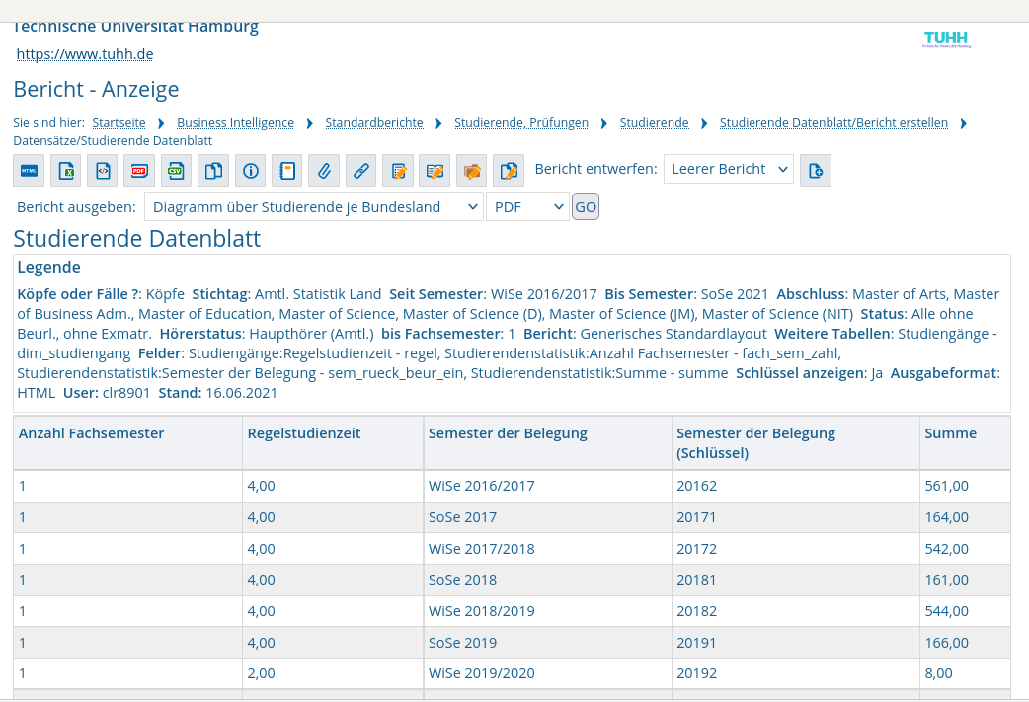Go to Startseite breadcrumb
The image size is (1029, 702).
point(119,122)
